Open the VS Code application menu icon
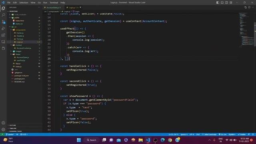 3,2
